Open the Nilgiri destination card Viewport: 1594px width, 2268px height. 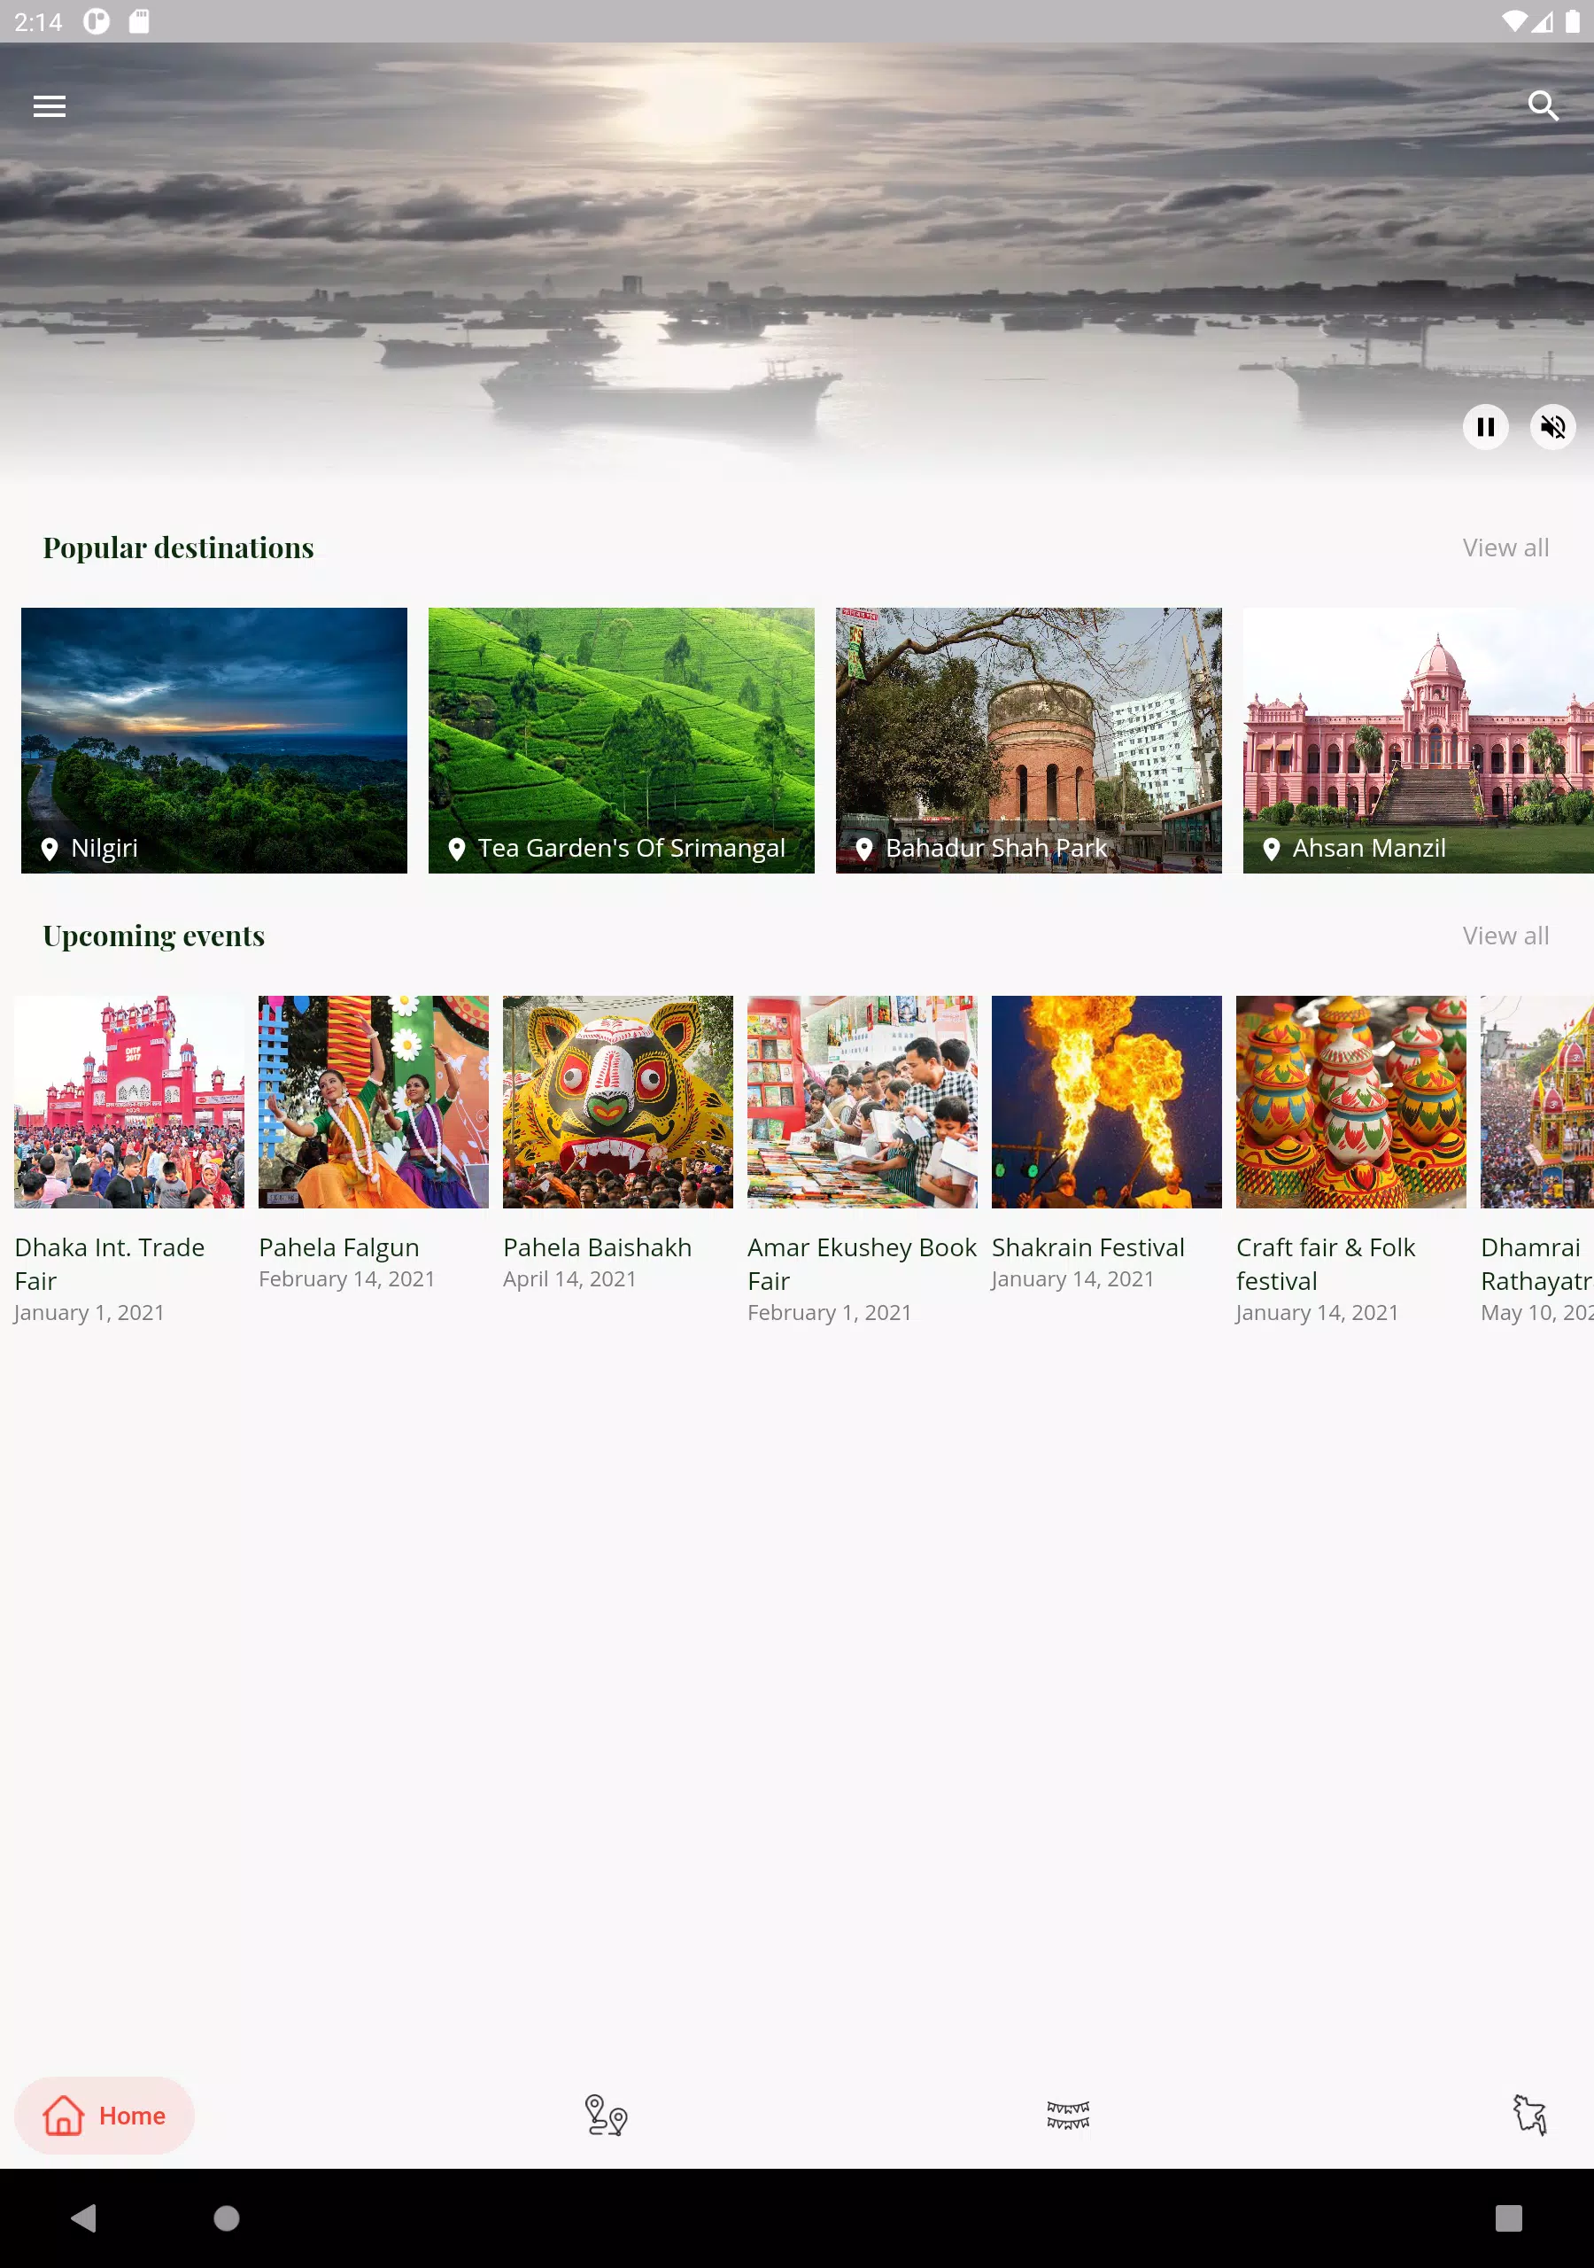[x=214, y=740]
